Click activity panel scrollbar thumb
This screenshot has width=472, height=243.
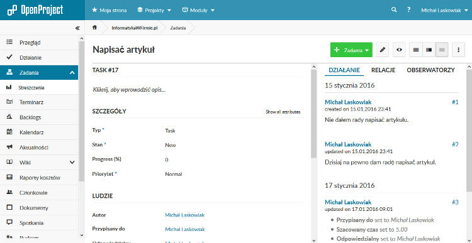469,130
